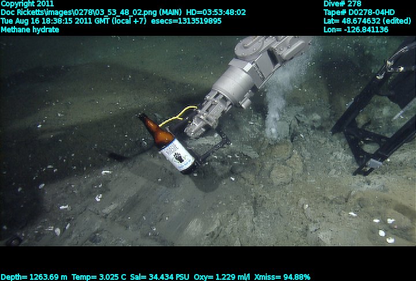
Task: Click the yellow cord attached to the bottle
Action: pyautogui.click(x=176, y=116)
